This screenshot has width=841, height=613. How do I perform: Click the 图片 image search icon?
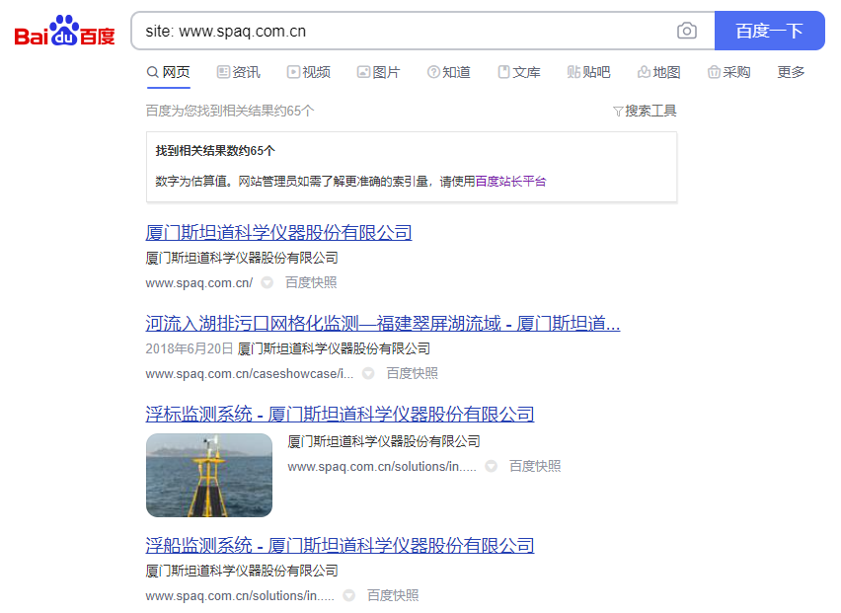click(x=362, y=71)
